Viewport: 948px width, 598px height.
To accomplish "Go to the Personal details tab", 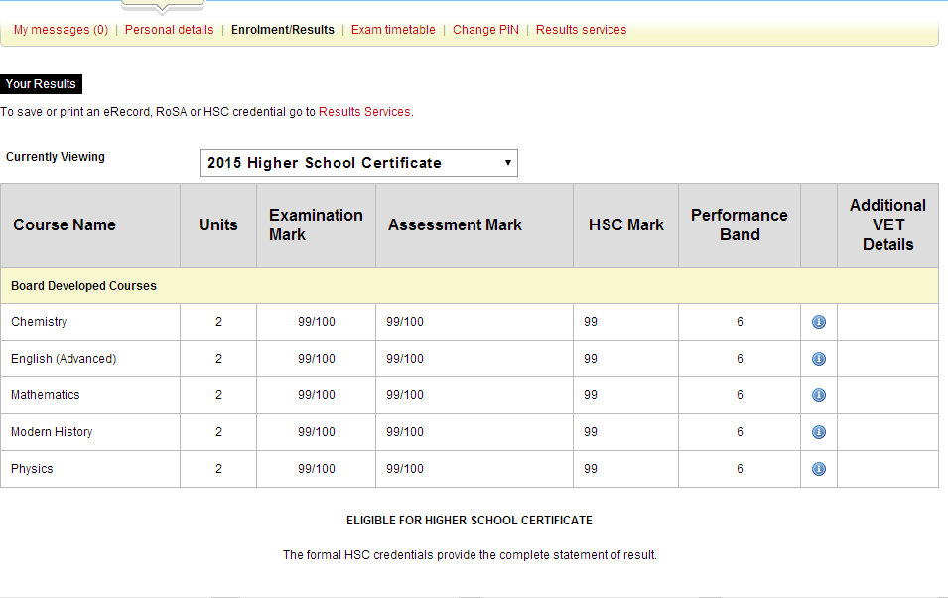I will pos(169,30).
